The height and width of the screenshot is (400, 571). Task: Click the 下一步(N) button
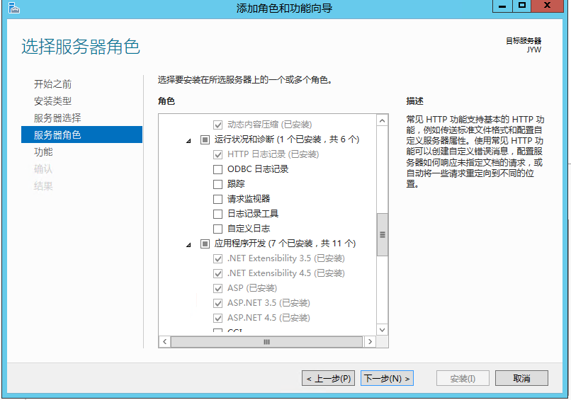pos(387,378)
